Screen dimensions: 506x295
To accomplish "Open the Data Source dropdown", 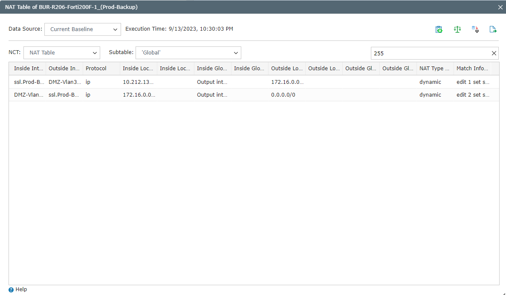I will 83,29.
